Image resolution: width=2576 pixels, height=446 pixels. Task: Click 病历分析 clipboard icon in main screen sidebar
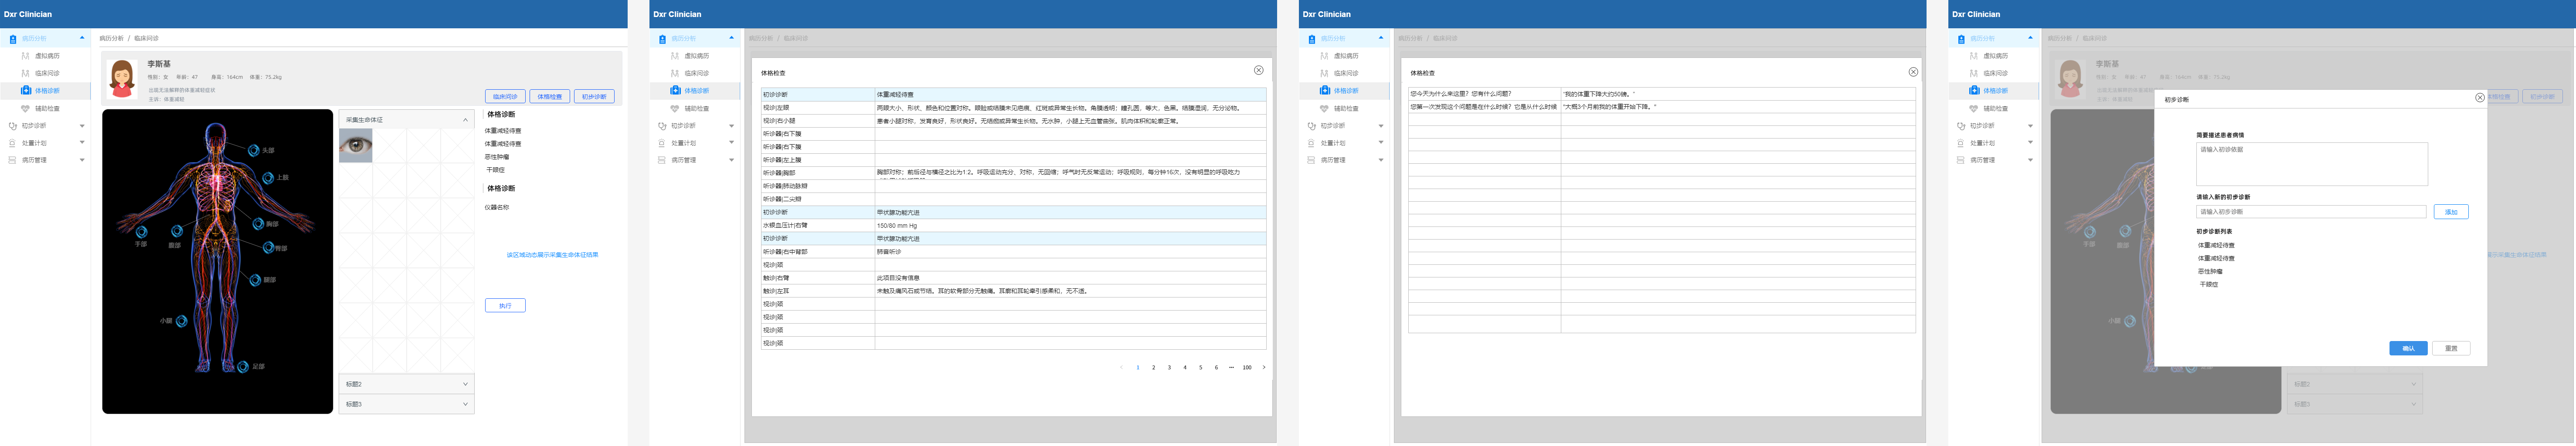point(13,39)
